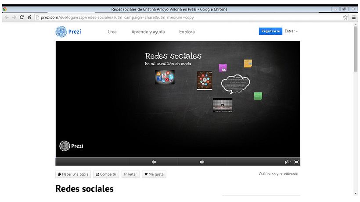Open the browser home page icon

[29, 18]
